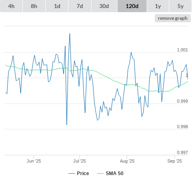
Task: Select the 30d timeframe tab
Action: [x=104, y=6]
